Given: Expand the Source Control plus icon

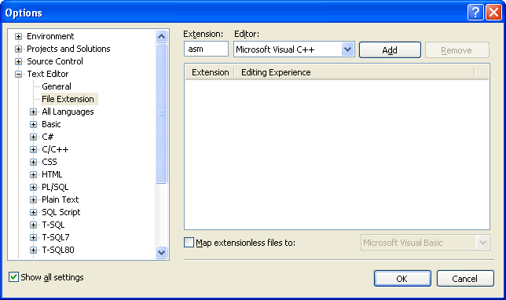Looking at the screenshot, I should pos(18,61).
